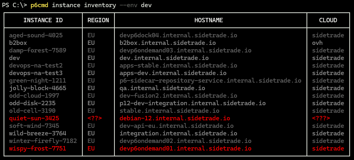Click hostname devp6ondemand03.internal.sidetrade.io
This screenshot has width=354, height=160.
tap(186, 50)
